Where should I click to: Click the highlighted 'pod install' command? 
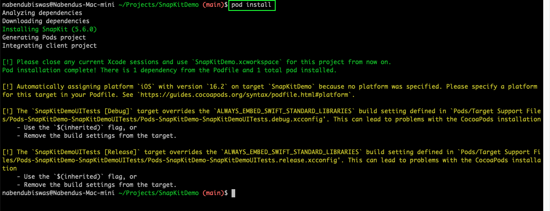click(252, 5)
